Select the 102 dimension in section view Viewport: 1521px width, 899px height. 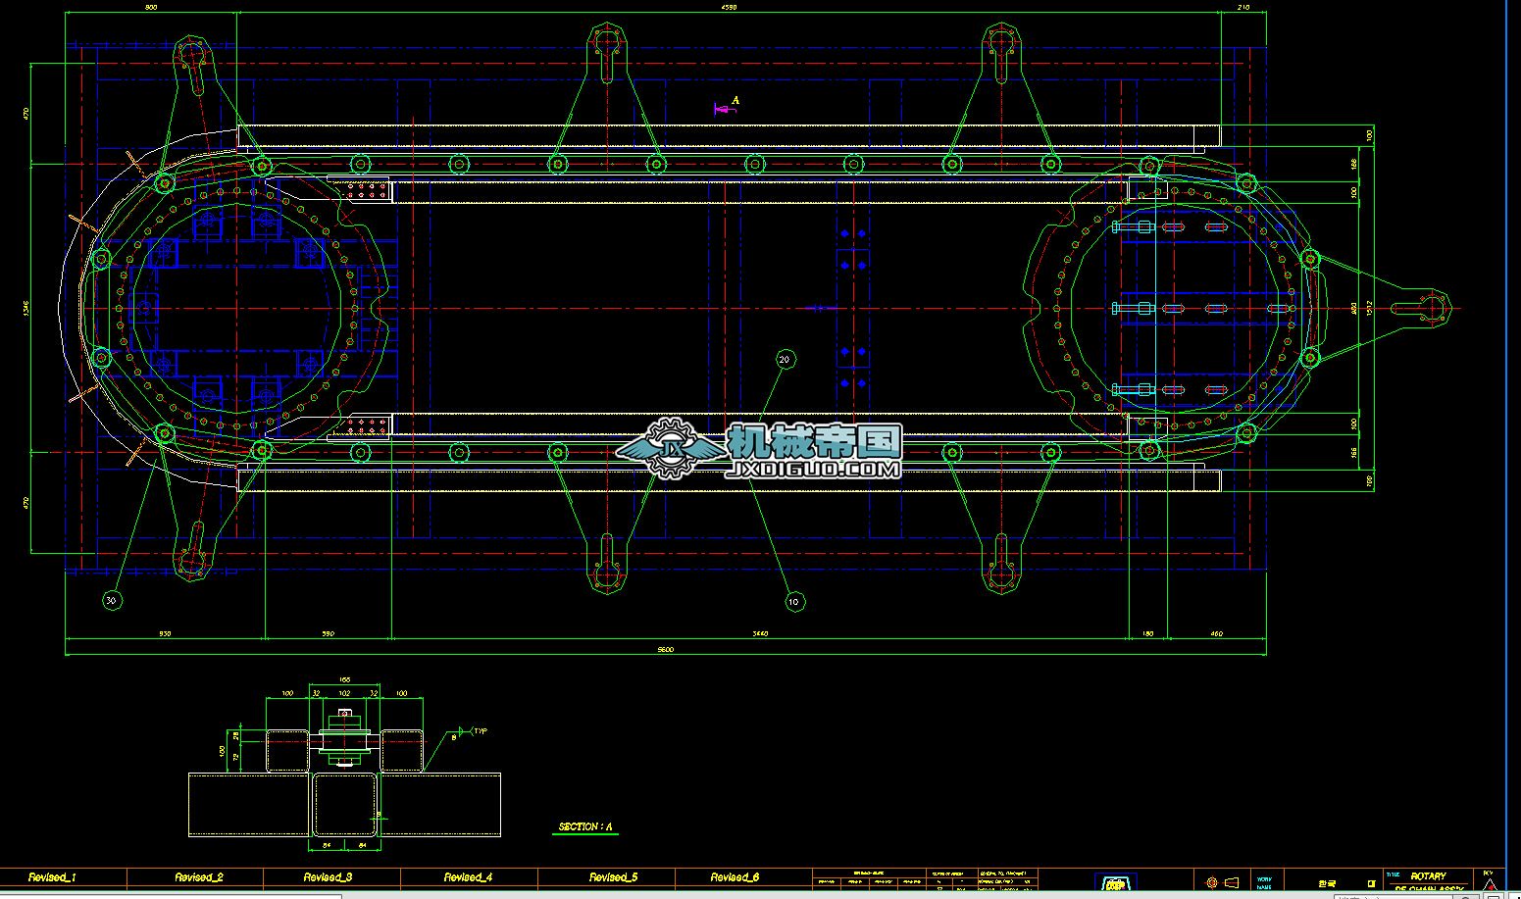[344, 693]
